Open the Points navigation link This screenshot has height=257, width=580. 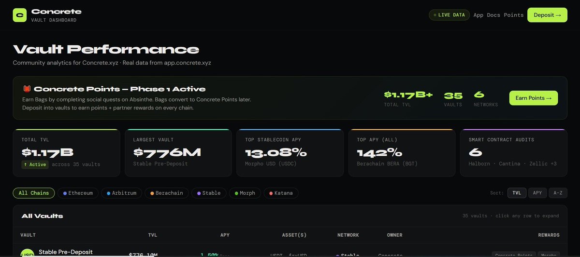click(514, 15)
